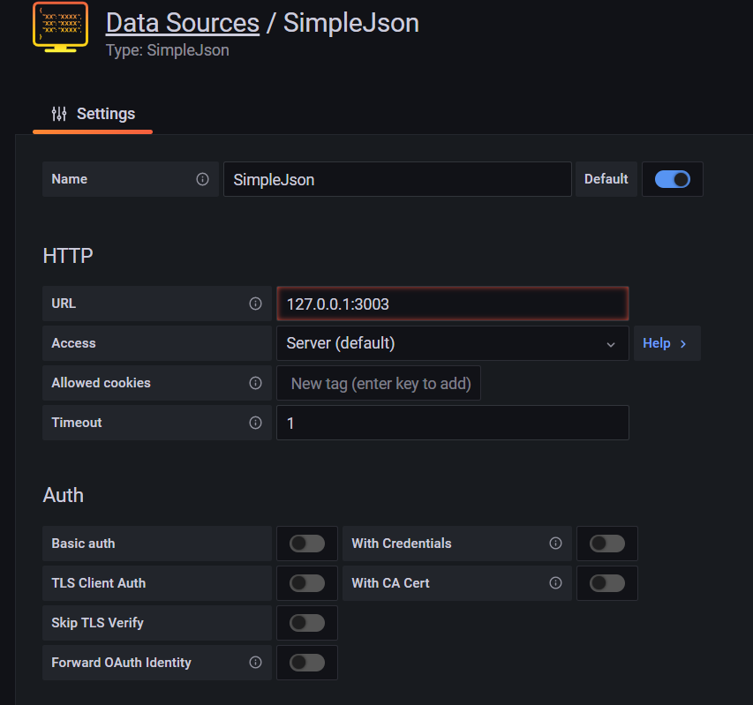Click the 'Type: SimpleJson' subtitle text

(x=167, y=50)
